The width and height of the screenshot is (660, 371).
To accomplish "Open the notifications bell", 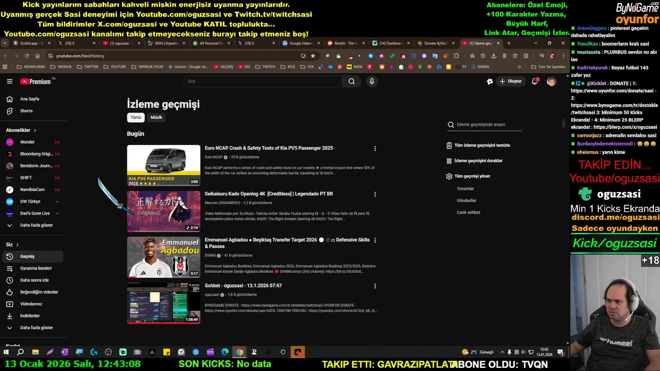I will 535,81.
